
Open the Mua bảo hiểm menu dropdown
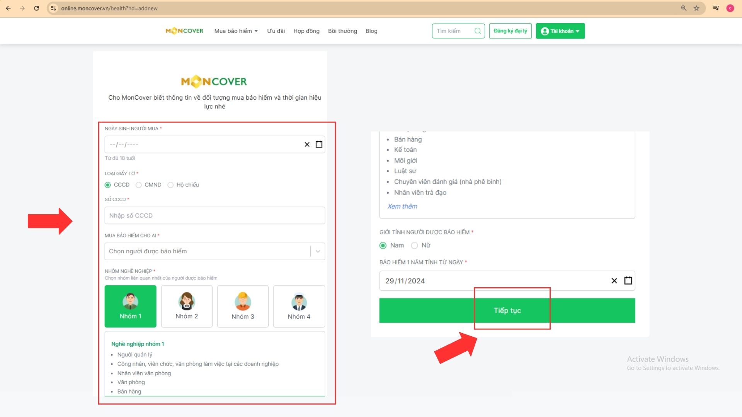click(x=236, y=31)
